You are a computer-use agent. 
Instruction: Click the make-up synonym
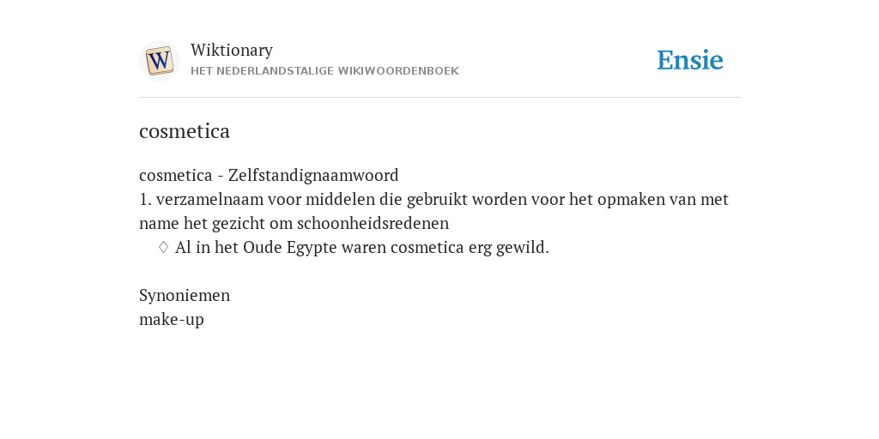click(x=172, y=320)
